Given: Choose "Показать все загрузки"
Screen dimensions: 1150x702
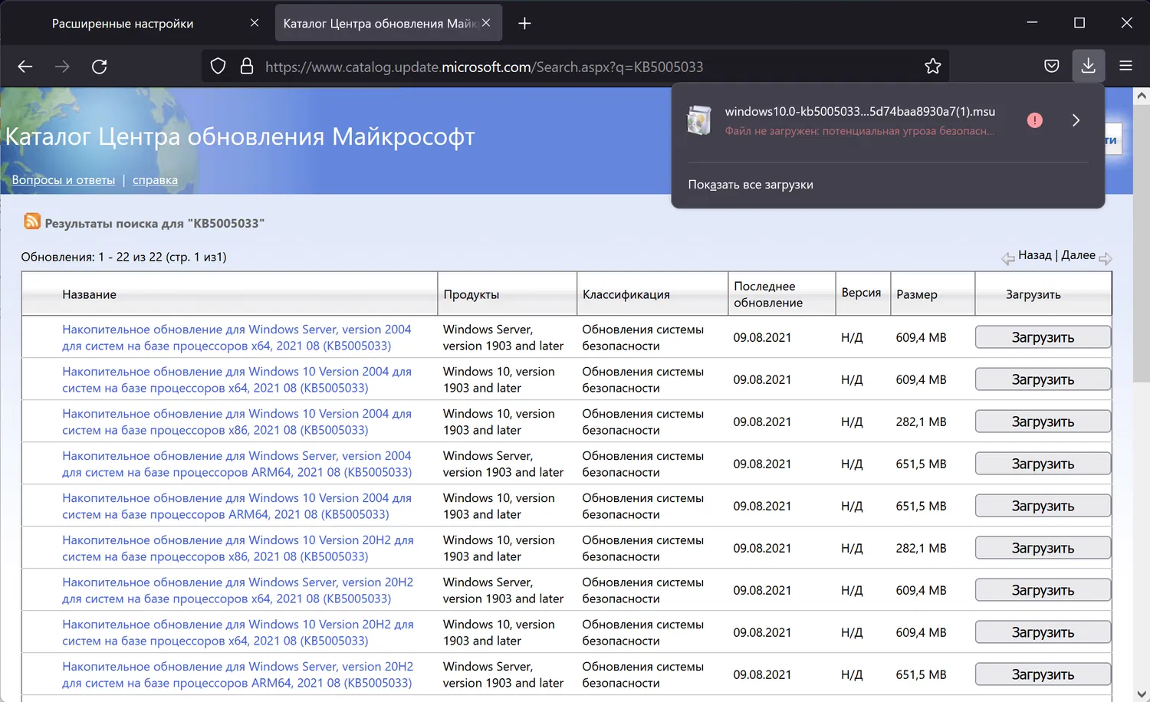Looking at the screenshot, I should (751, 185).
